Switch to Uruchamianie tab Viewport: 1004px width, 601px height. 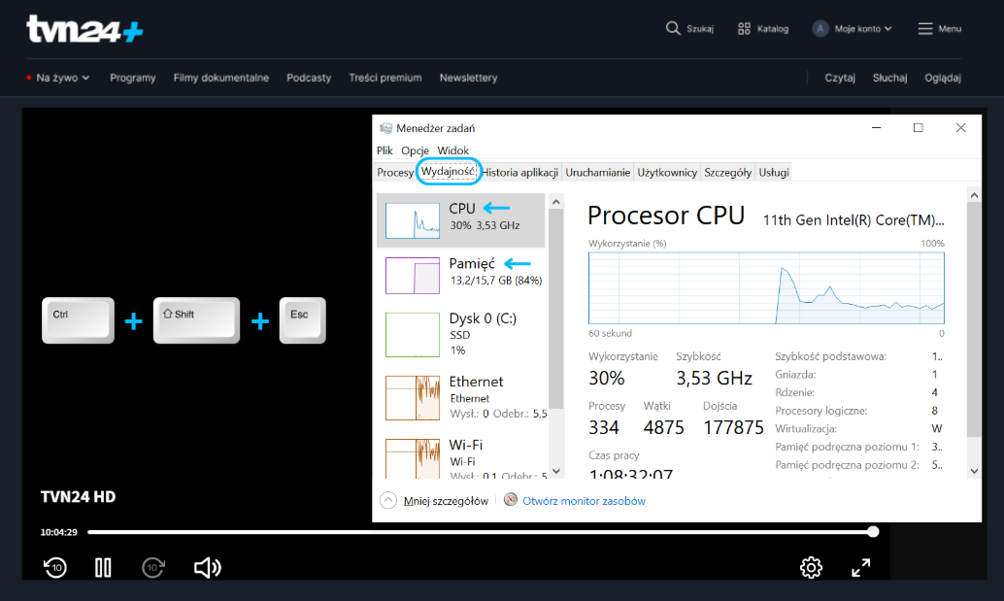(x=597, y=172)
